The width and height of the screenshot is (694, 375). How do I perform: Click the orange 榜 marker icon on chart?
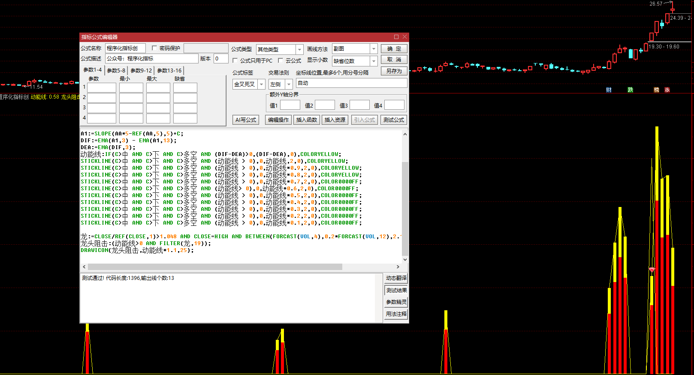pyautogui.click(x=656, y=90)
